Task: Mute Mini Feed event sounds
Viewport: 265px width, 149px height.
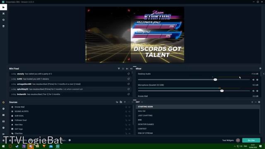Action: (131, 69)
